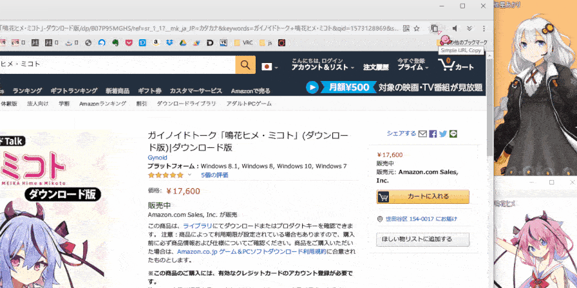Open the Japan flag language selector
The height and width of the screenshot is (288, 577).
(269, 67)
